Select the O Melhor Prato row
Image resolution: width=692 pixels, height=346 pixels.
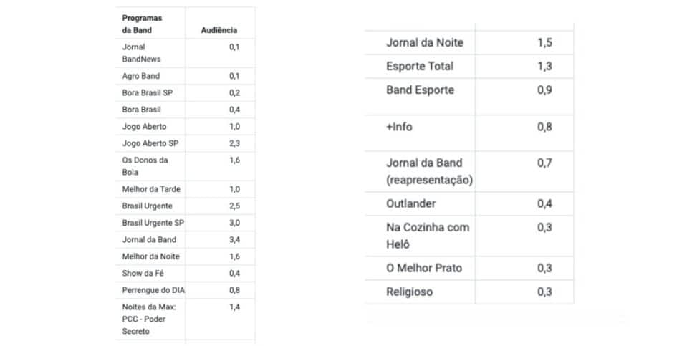click(x=470, y=269)
